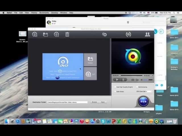Play the preview video
Image resolution: width=182 pixels, height=136 pixels.
(117, 80)
